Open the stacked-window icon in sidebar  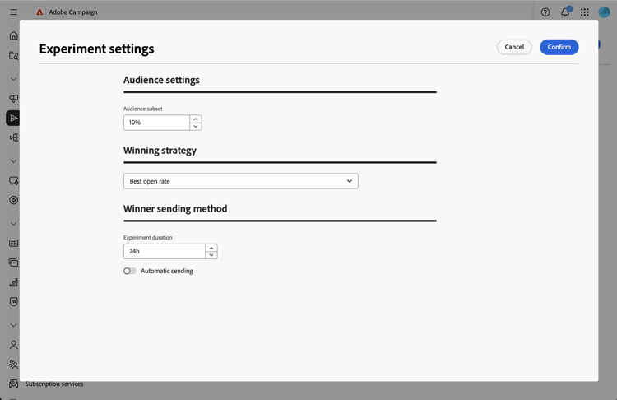click(13, 263)
